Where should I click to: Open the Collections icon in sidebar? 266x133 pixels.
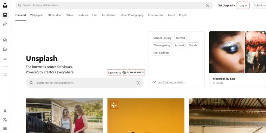(x=5, y=49)
